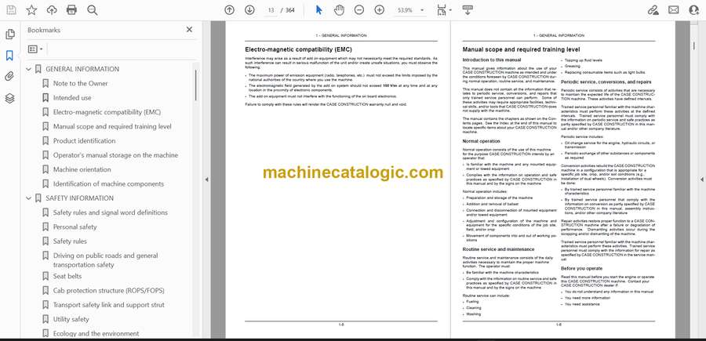The image size is (706, 341).
Task: Open the fit page view options icon
Action: pyautogui.click(x=442, y=10)
